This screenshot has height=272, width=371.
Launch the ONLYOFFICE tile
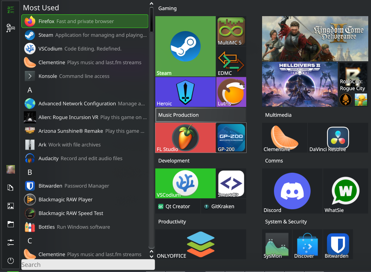pos(201,244)
